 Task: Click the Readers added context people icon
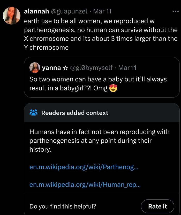tap(34, 112)
